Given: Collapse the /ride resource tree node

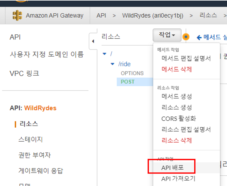Looking at the screenshot, I should pos(112,64).
